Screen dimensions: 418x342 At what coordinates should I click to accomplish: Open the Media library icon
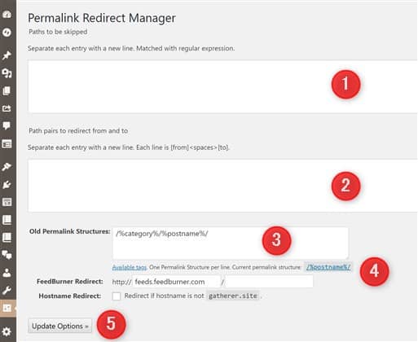point(7,72)
